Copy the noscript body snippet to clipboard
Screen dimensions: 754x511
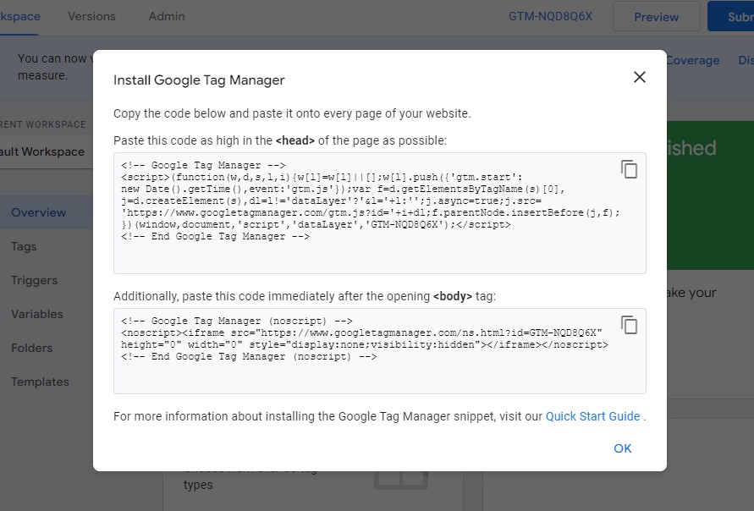pyautogui.click(x=629, y=325)
